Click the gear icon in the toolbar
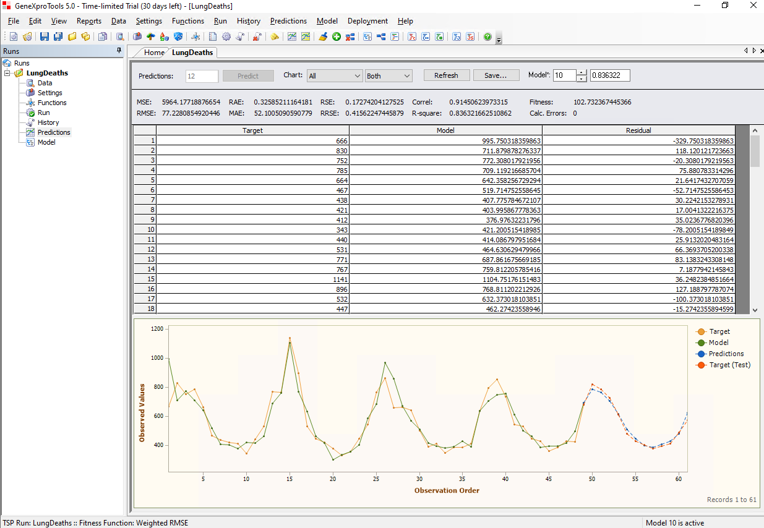The image size is (764, 528). (226, 37)
